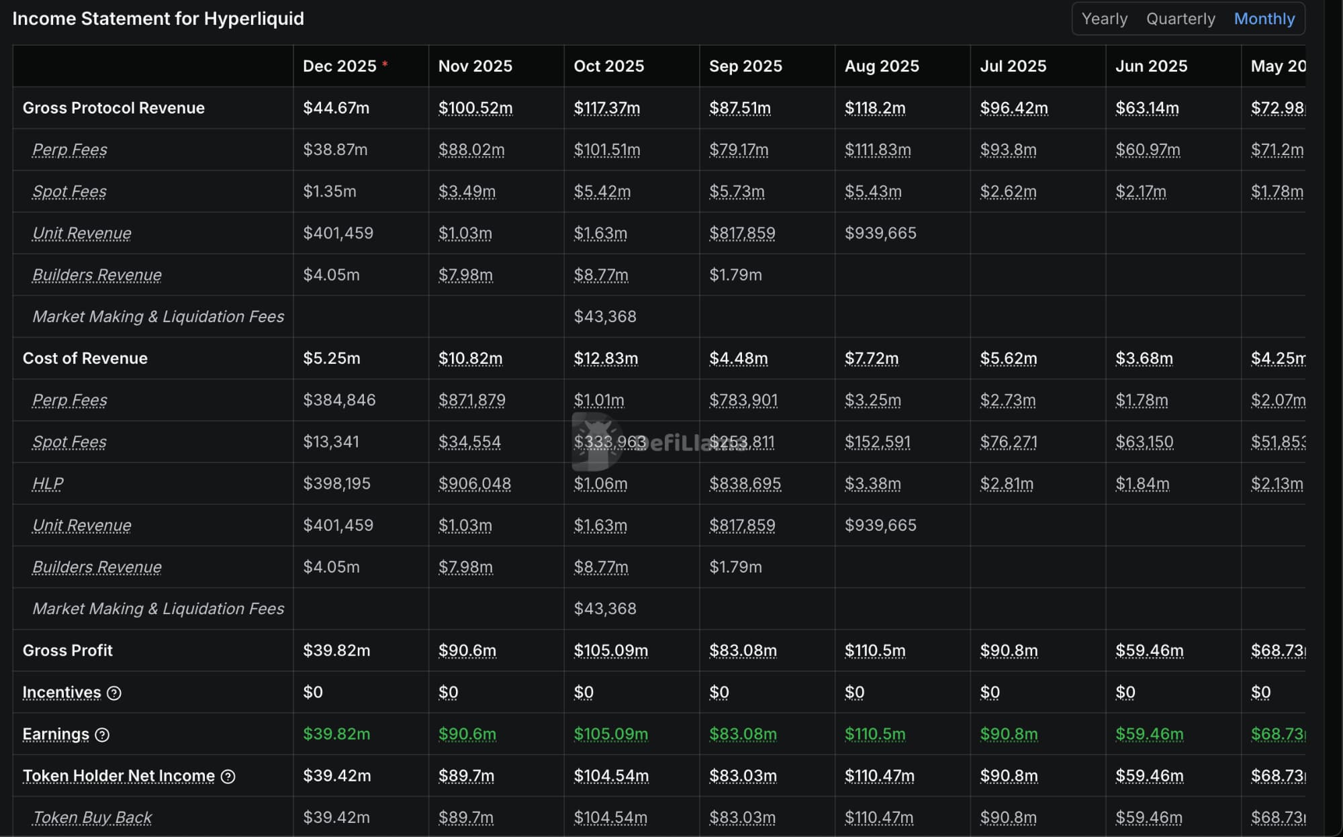
Task: Click the Earnings help question-mark icon
Action: [102, 734]
